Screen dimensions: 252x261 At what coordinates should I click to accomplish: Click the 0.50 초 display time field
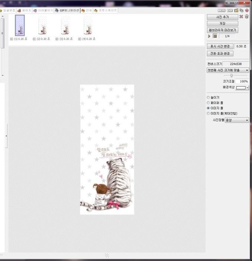click(241, 46)
